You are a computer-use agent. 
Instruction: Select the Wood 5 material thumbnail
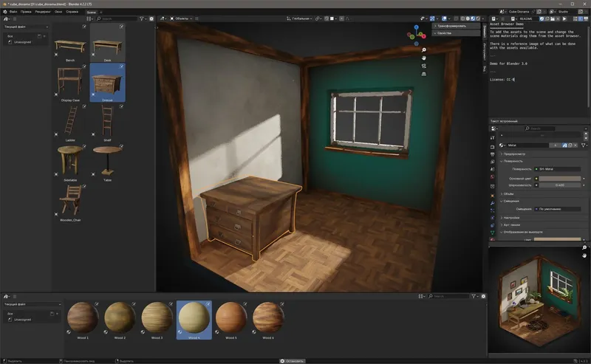tap(231, 318)
